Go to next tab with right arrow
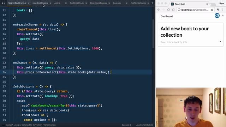This screenshot has width=226, height=127. tap(5, 3)
